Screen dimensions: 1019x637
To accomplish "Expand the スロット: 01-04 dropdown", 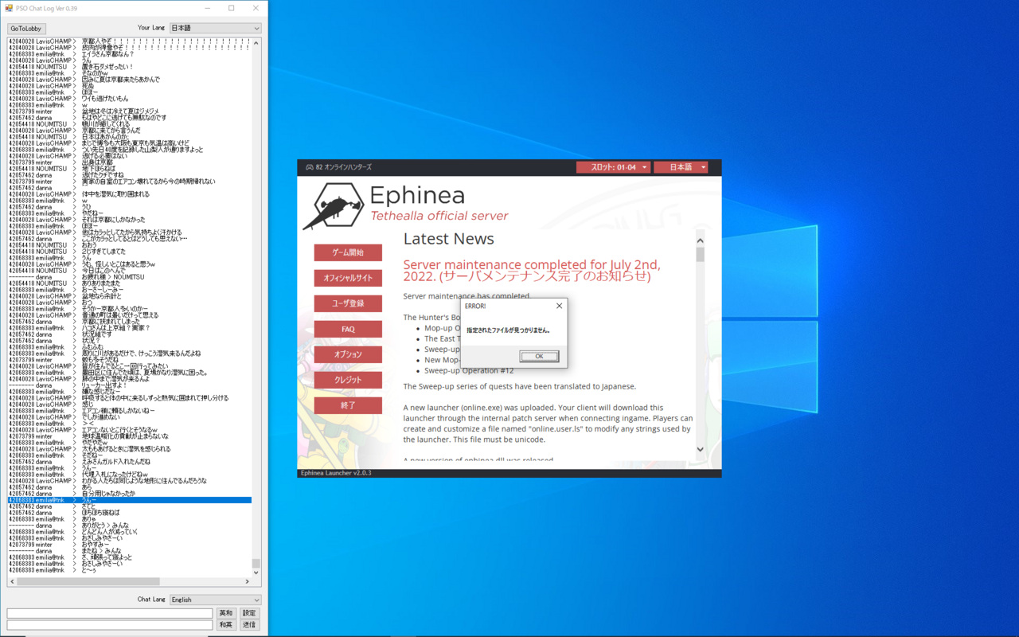I will (x=613, y=167).
